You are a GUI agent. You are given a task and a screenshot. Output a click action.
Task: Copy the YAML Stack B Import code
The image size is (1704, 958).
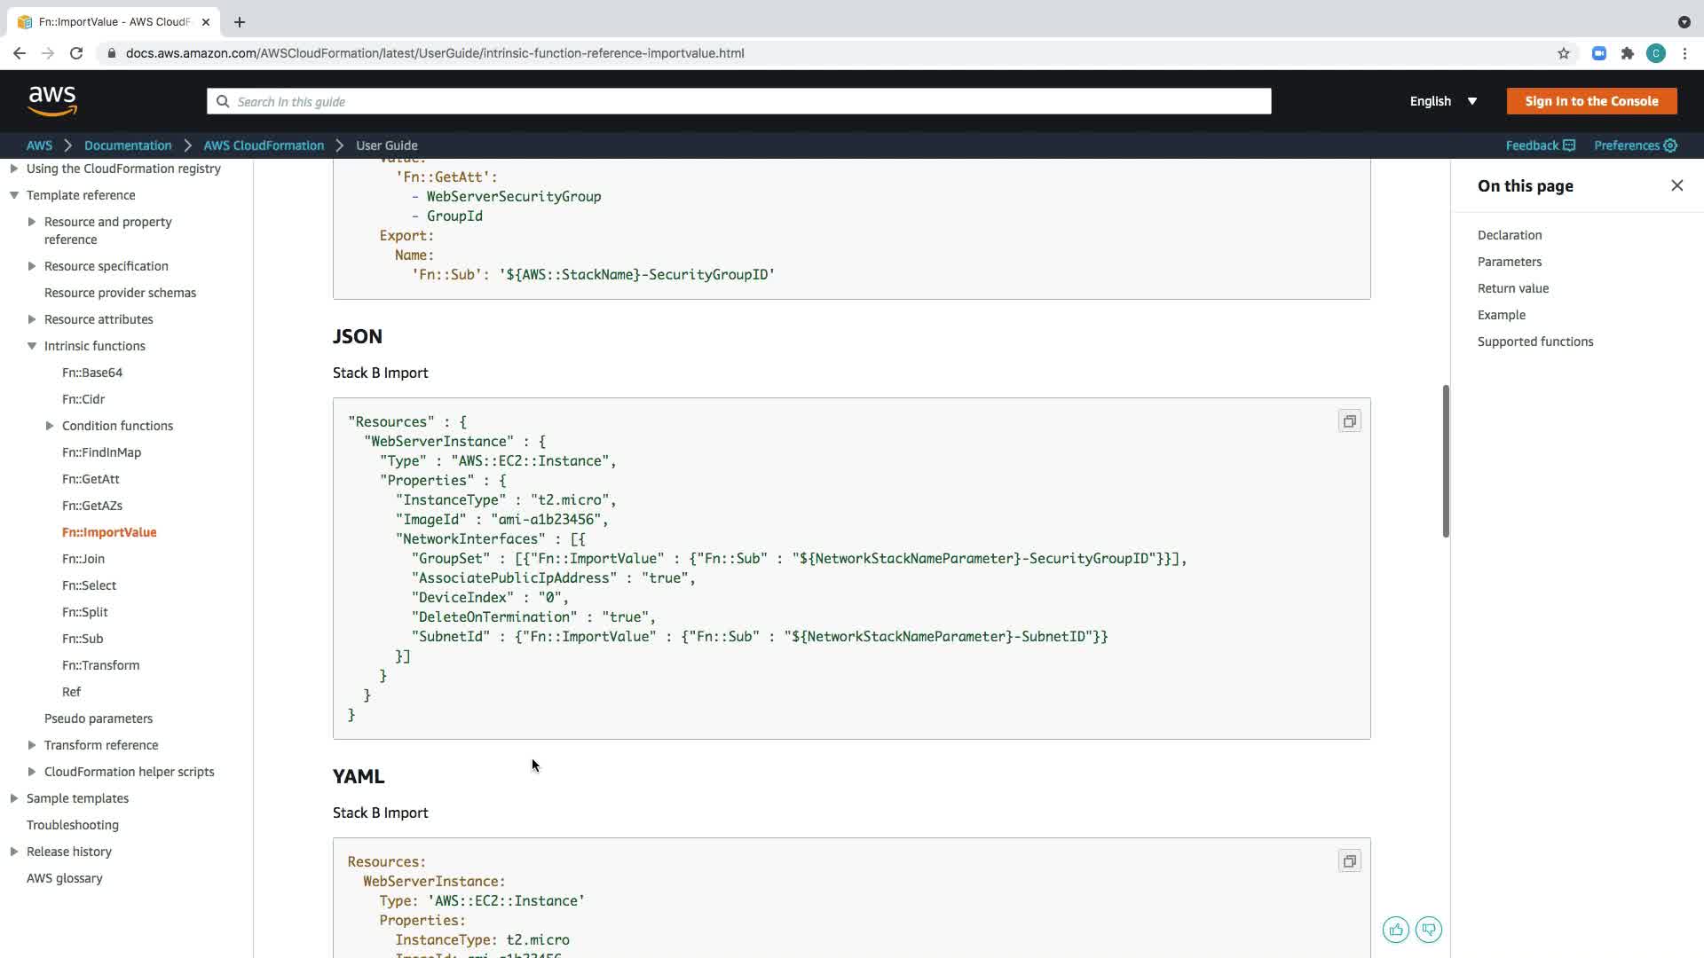[1349, 861]
